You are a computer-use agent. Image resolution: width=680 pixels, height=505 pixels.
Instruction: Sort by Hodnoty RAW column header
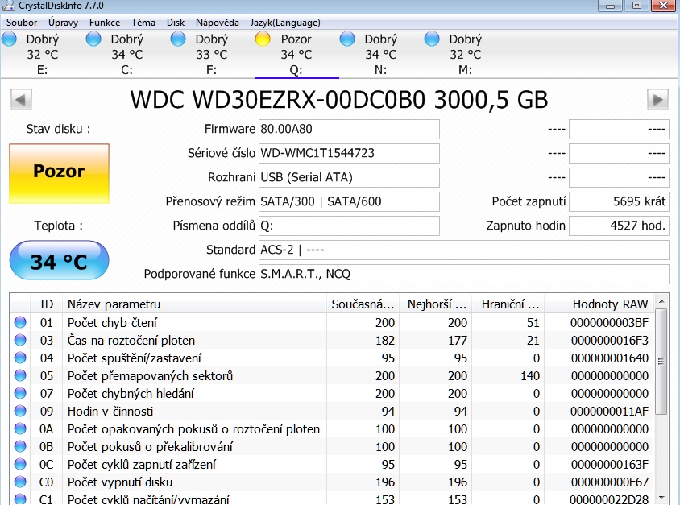click(599, 304)
